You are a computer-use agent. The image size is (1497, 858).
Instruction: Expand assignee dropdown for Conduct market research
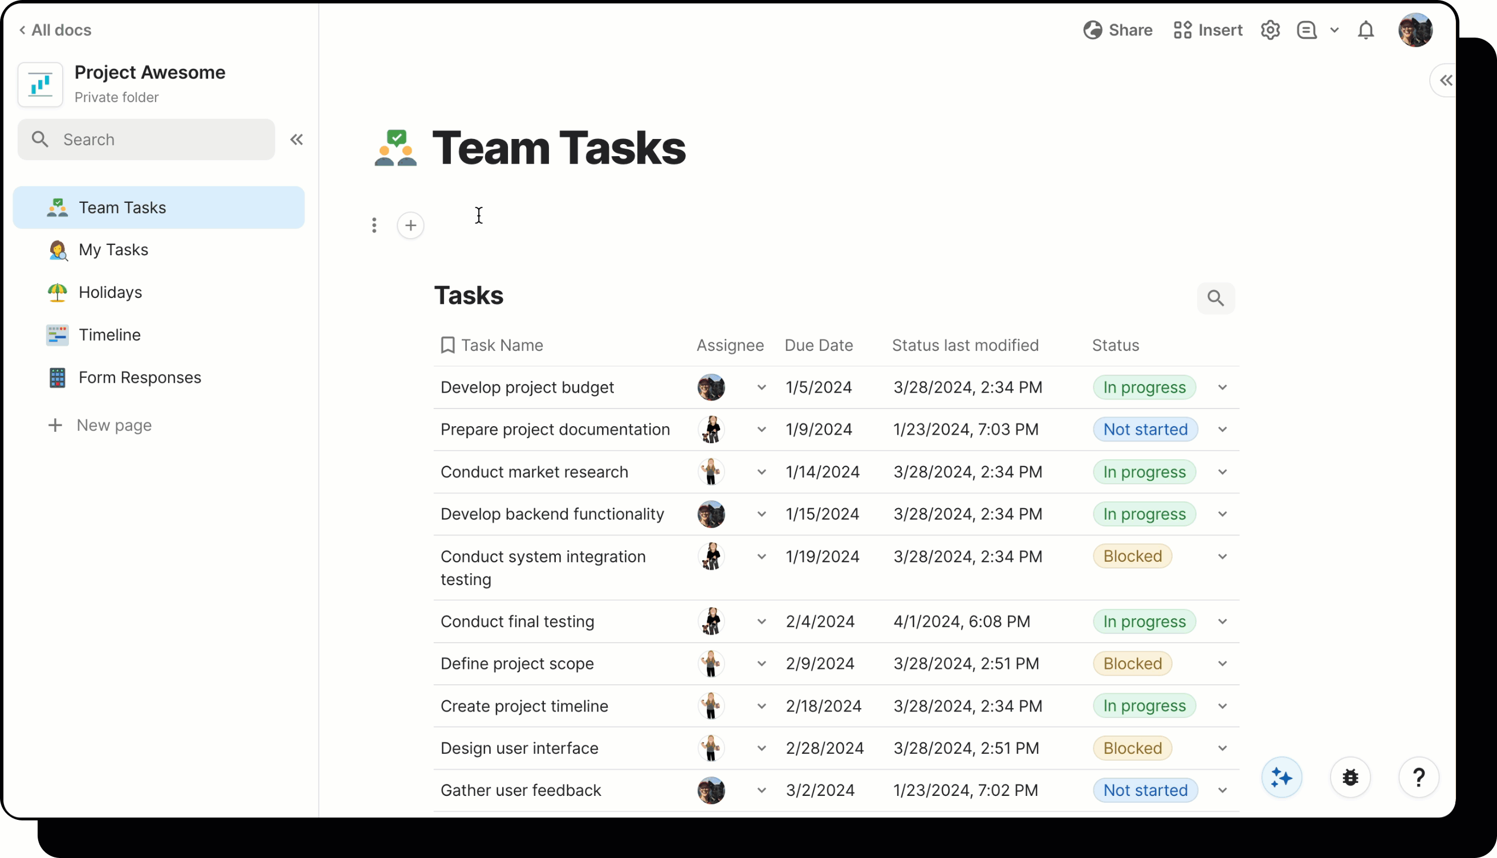tap(762, 472)
